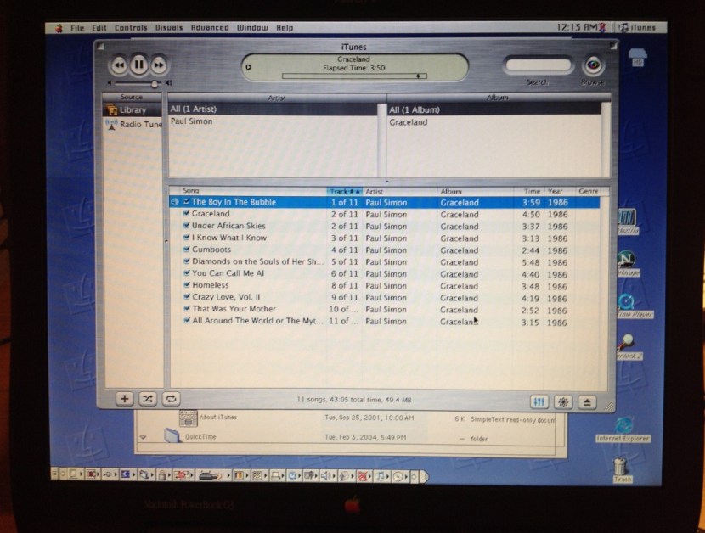Image resolution: width=705 pixels, height=533 pixels.
Task: Pause the current song
Action: [138, 65]
